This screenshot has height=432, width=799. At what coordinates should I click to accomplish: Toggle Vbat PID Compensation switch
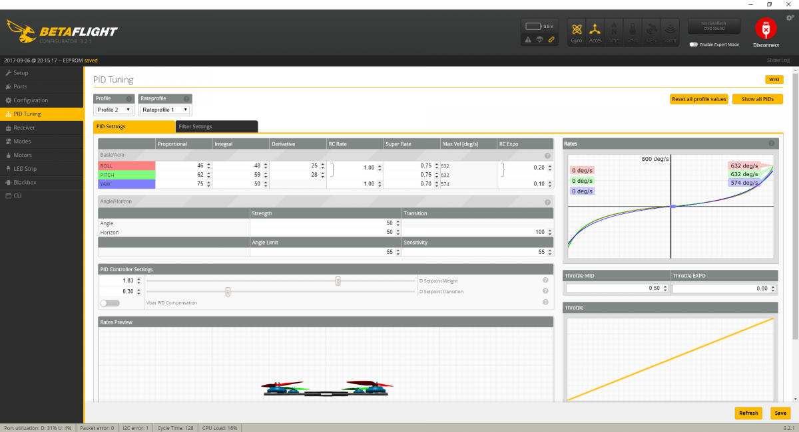click(x=109, y=303)
